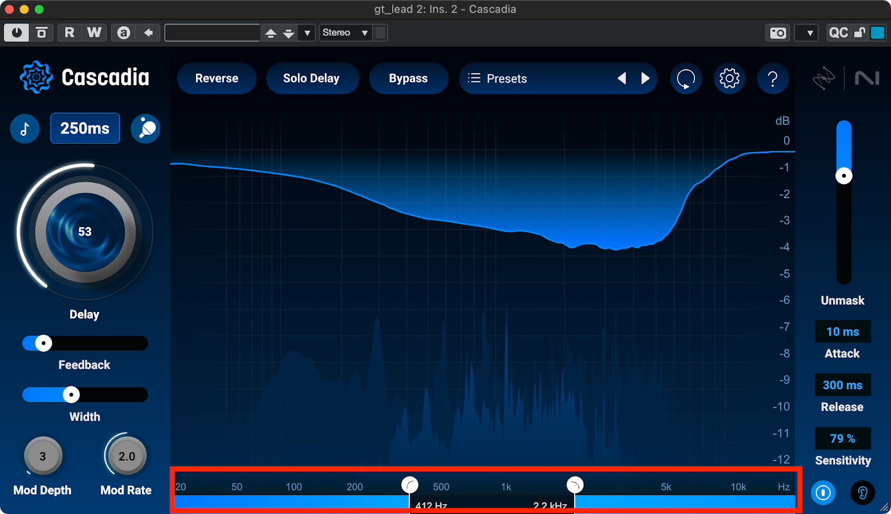The height and width of the screenshot is (514, 891).
Task: Enable Write automation (W) button
Action: (x=94, y=33)
